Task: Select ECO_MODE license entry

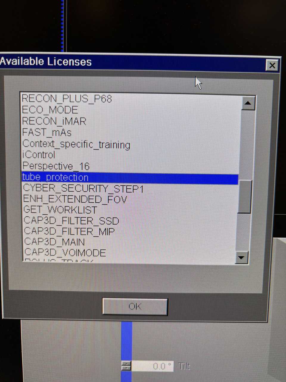Action: (x=50, y=110)
